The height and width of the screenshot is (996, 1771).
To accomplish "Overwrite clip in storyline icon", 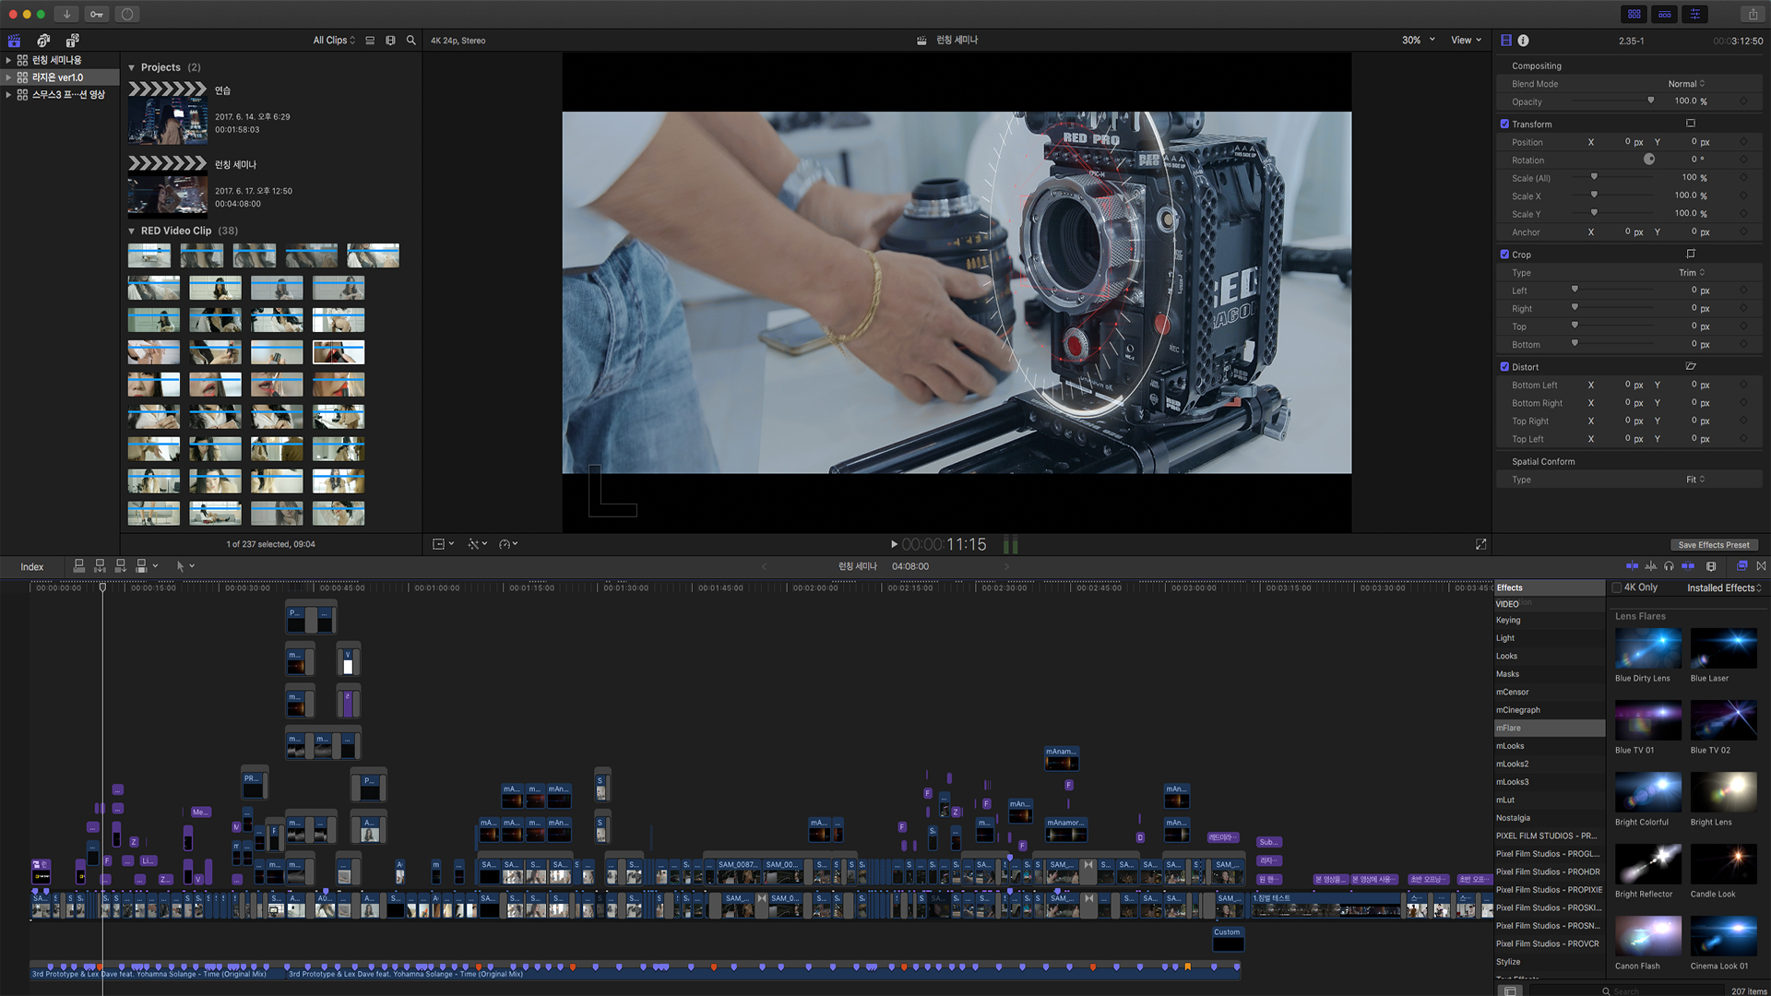I will 141,565.
